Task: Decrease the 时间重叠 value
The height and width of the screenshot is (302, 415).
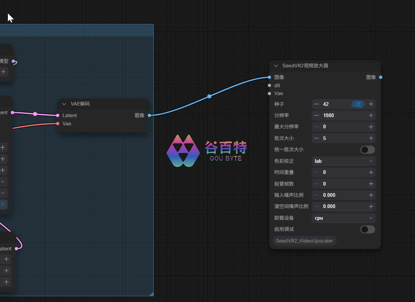Action: point(316,173)
